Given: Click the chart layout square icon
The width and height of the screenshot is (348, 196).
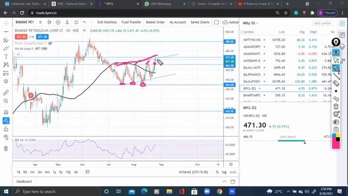Looking at the screenshot, I should pos(216,22).
